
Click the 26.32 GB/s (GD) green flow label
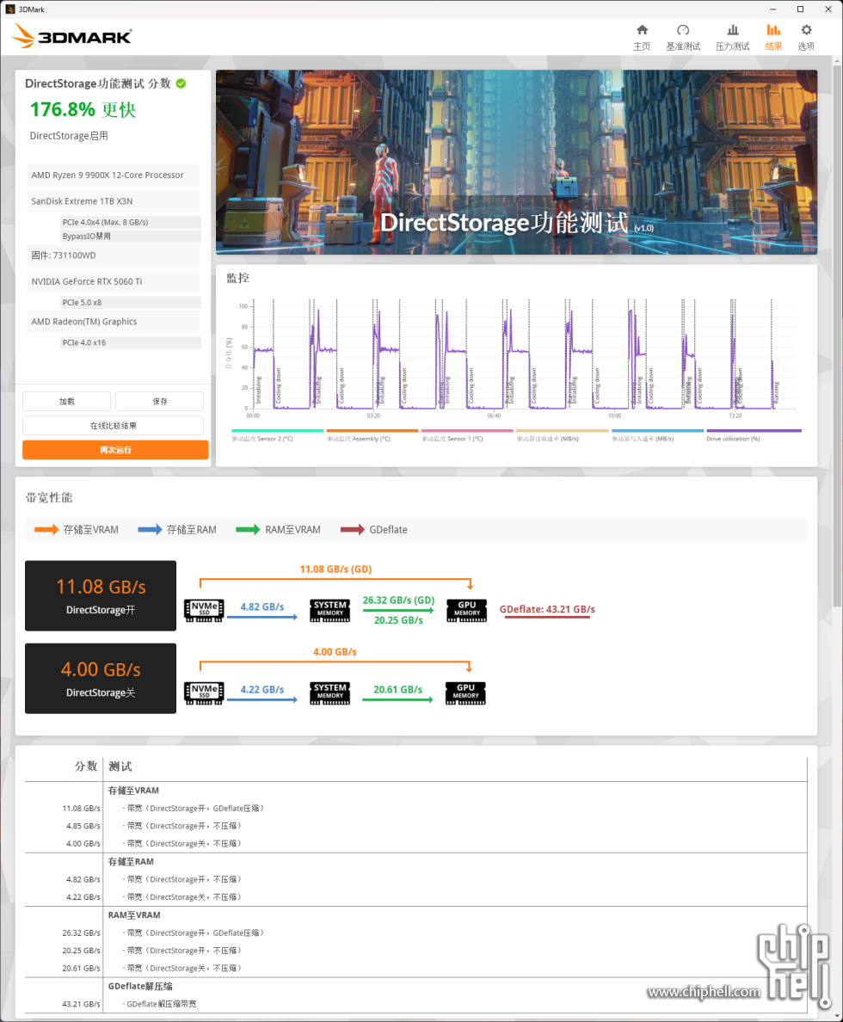tap(398, 600)
